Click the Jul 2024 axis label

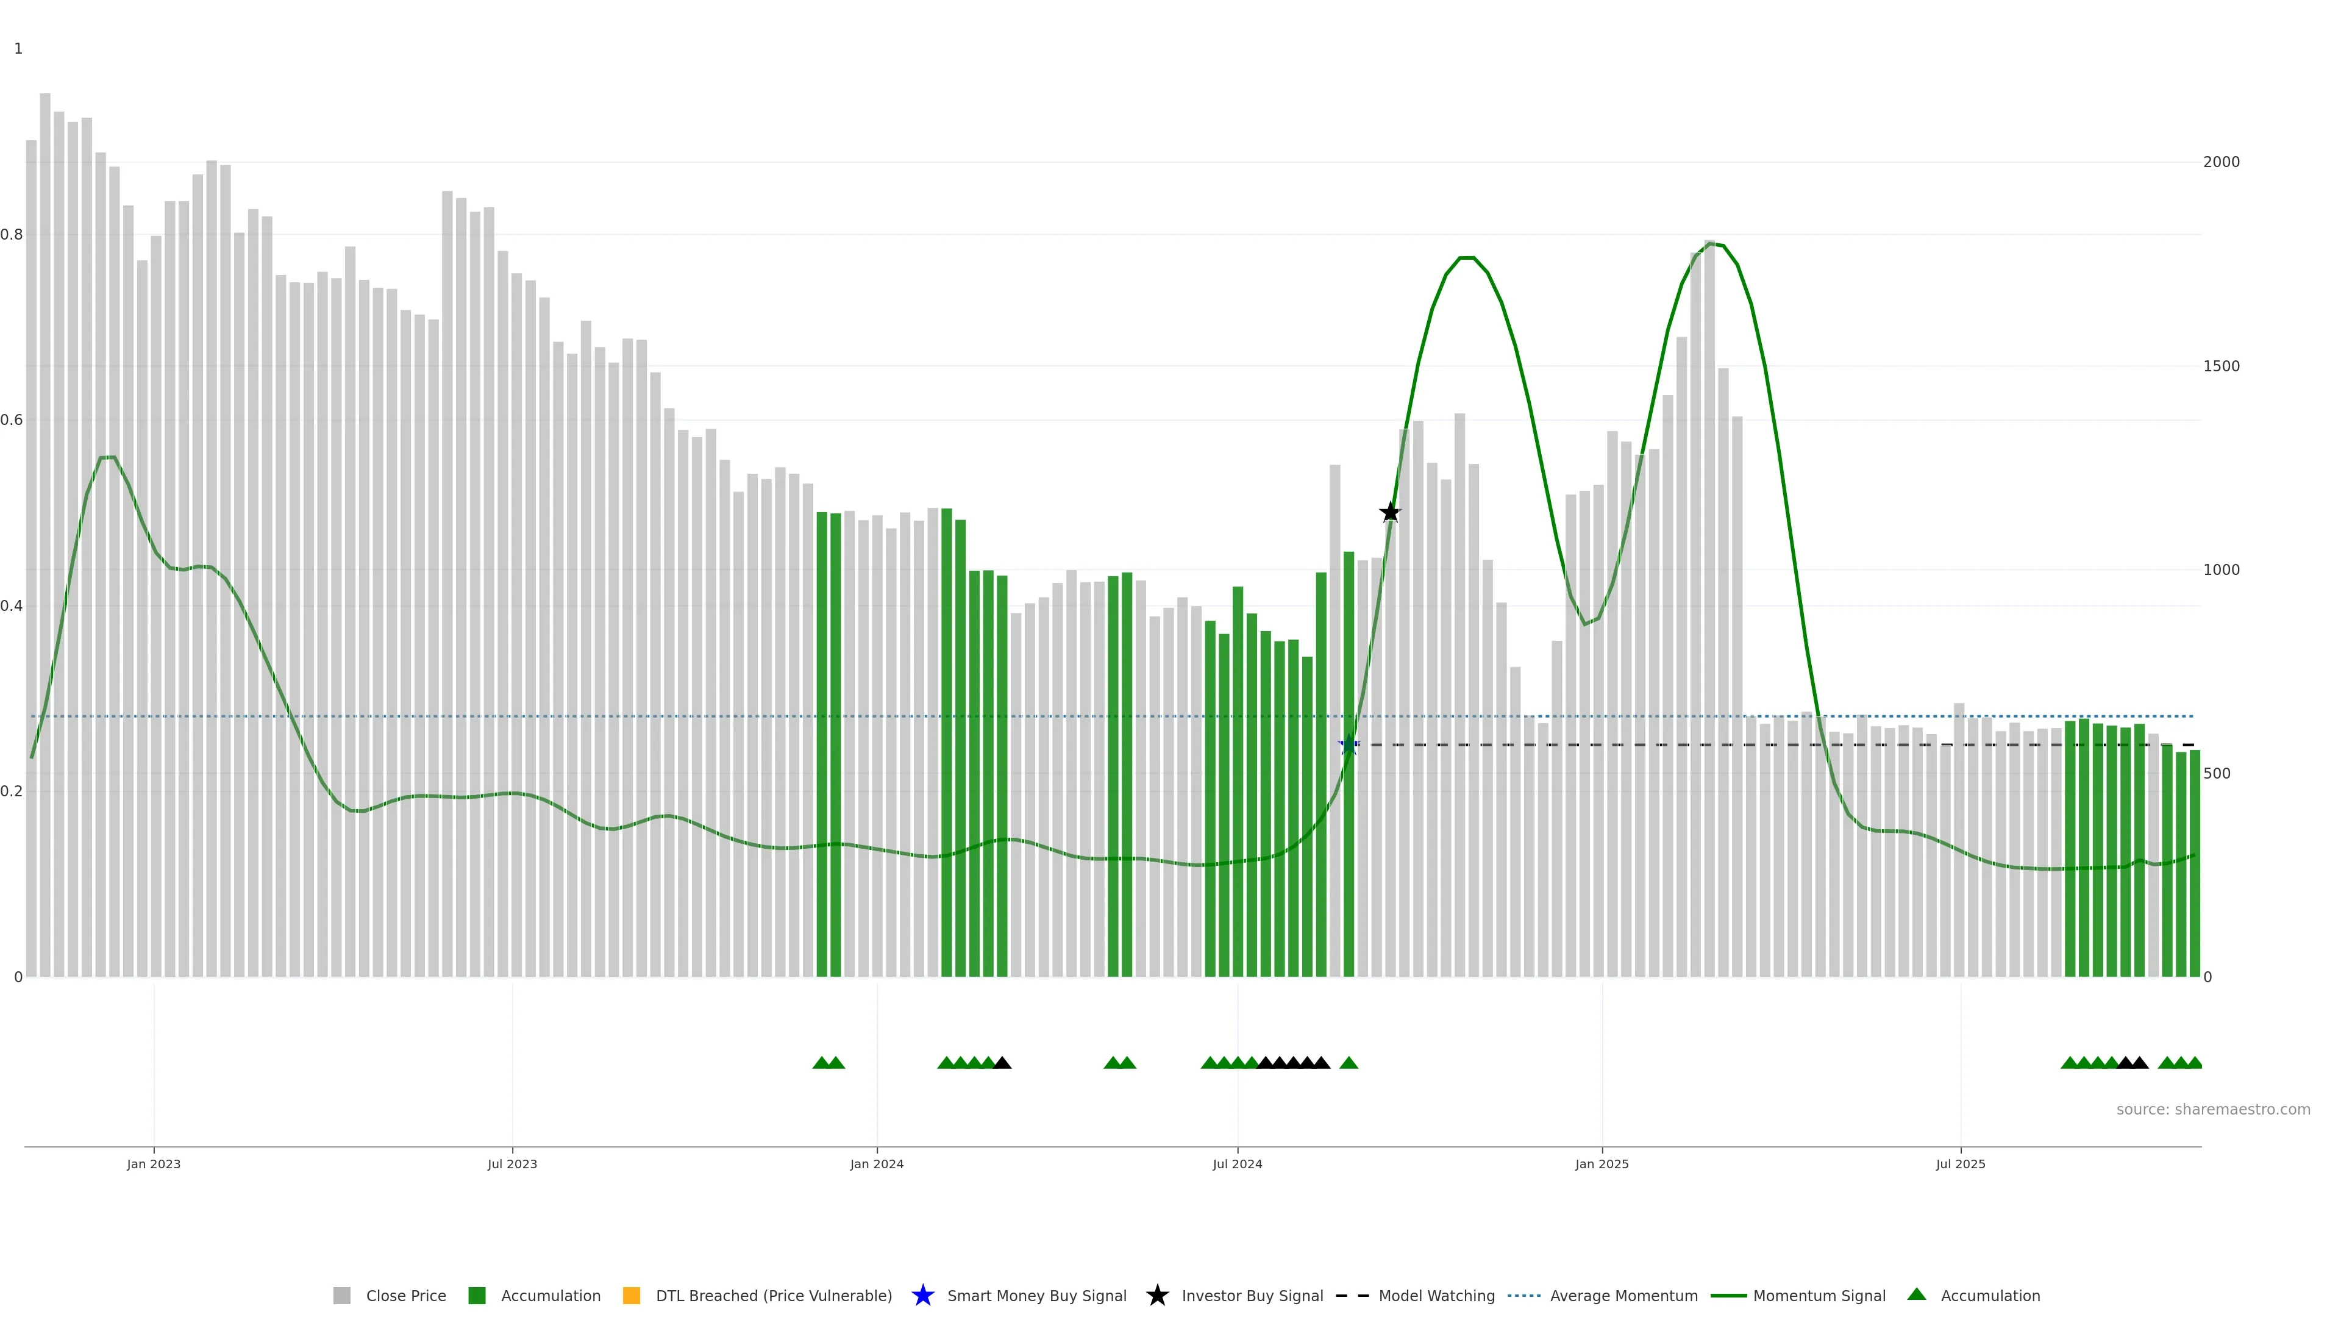tap(1237, 1163)
